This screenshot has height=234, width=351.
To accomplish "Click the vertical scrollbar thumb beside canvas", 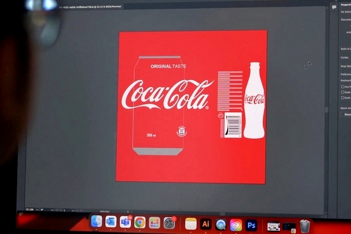I will click(327, 110).
